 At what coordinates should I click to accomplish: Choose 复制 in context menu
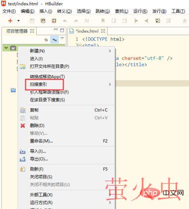[x=66, y=110]
